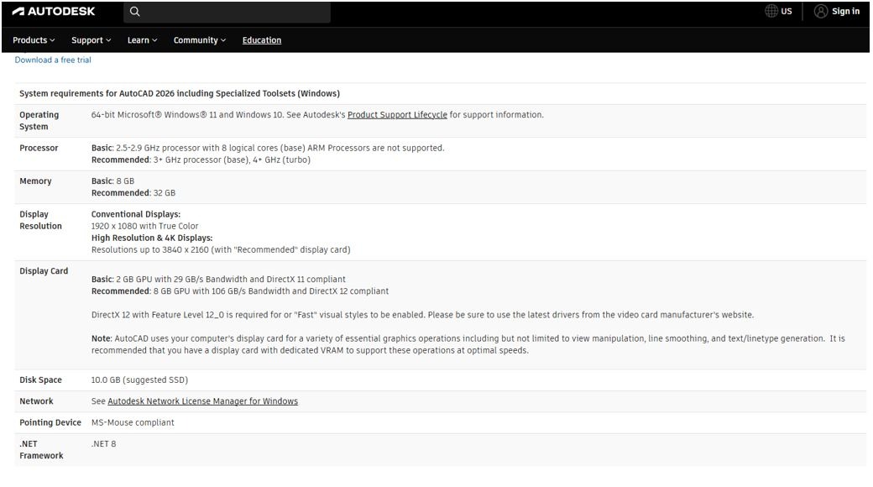Click the user profile icon
The width and height of the screenshot is (873, 487).
[821, 11]
